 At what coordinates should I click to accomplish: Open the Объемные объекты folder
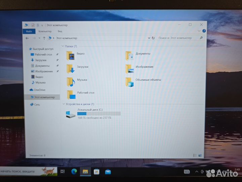click(143, 82)
